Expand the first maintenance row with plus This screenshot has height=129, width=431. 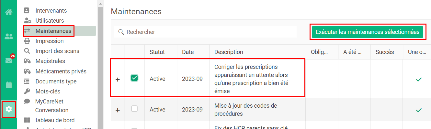pyautogui.click(x=118, y=79)
